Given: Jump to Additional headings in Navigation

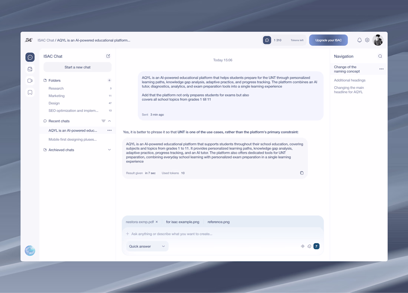Looking at the screenshot, I should click(350, 80).
